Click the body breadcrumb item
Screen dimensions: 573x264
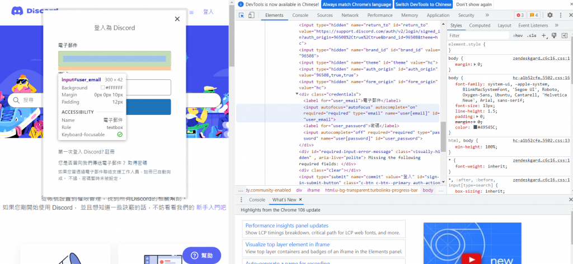[428, 190]
